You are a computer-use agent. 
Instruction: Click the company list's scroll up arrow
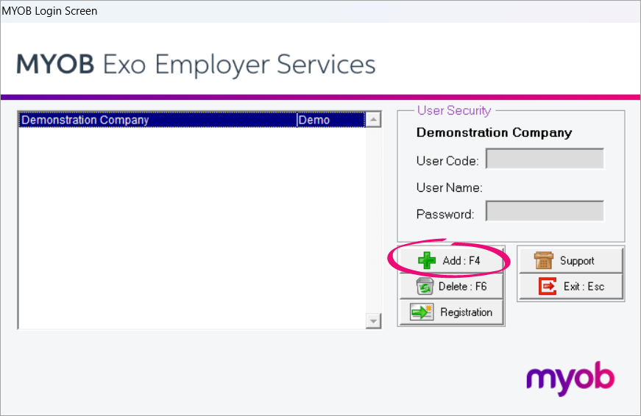(x=373, y=120)
